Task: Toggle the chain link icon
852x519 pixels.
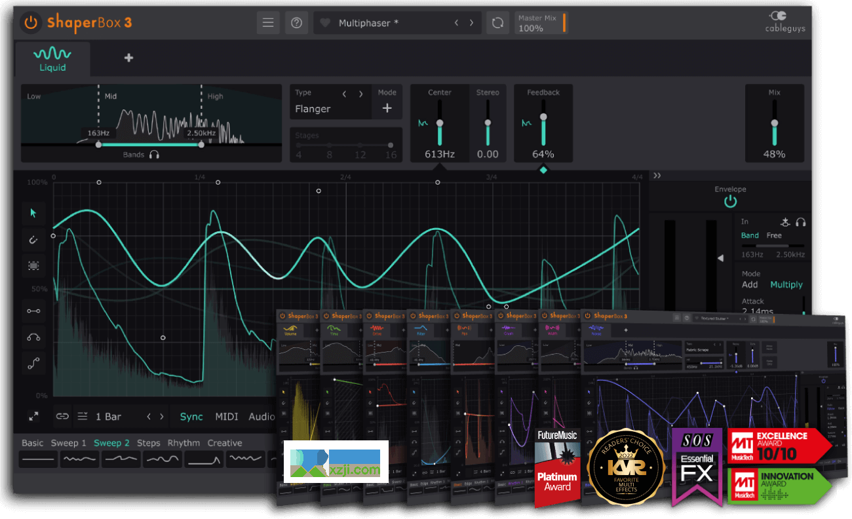Action: click(62, 416)
